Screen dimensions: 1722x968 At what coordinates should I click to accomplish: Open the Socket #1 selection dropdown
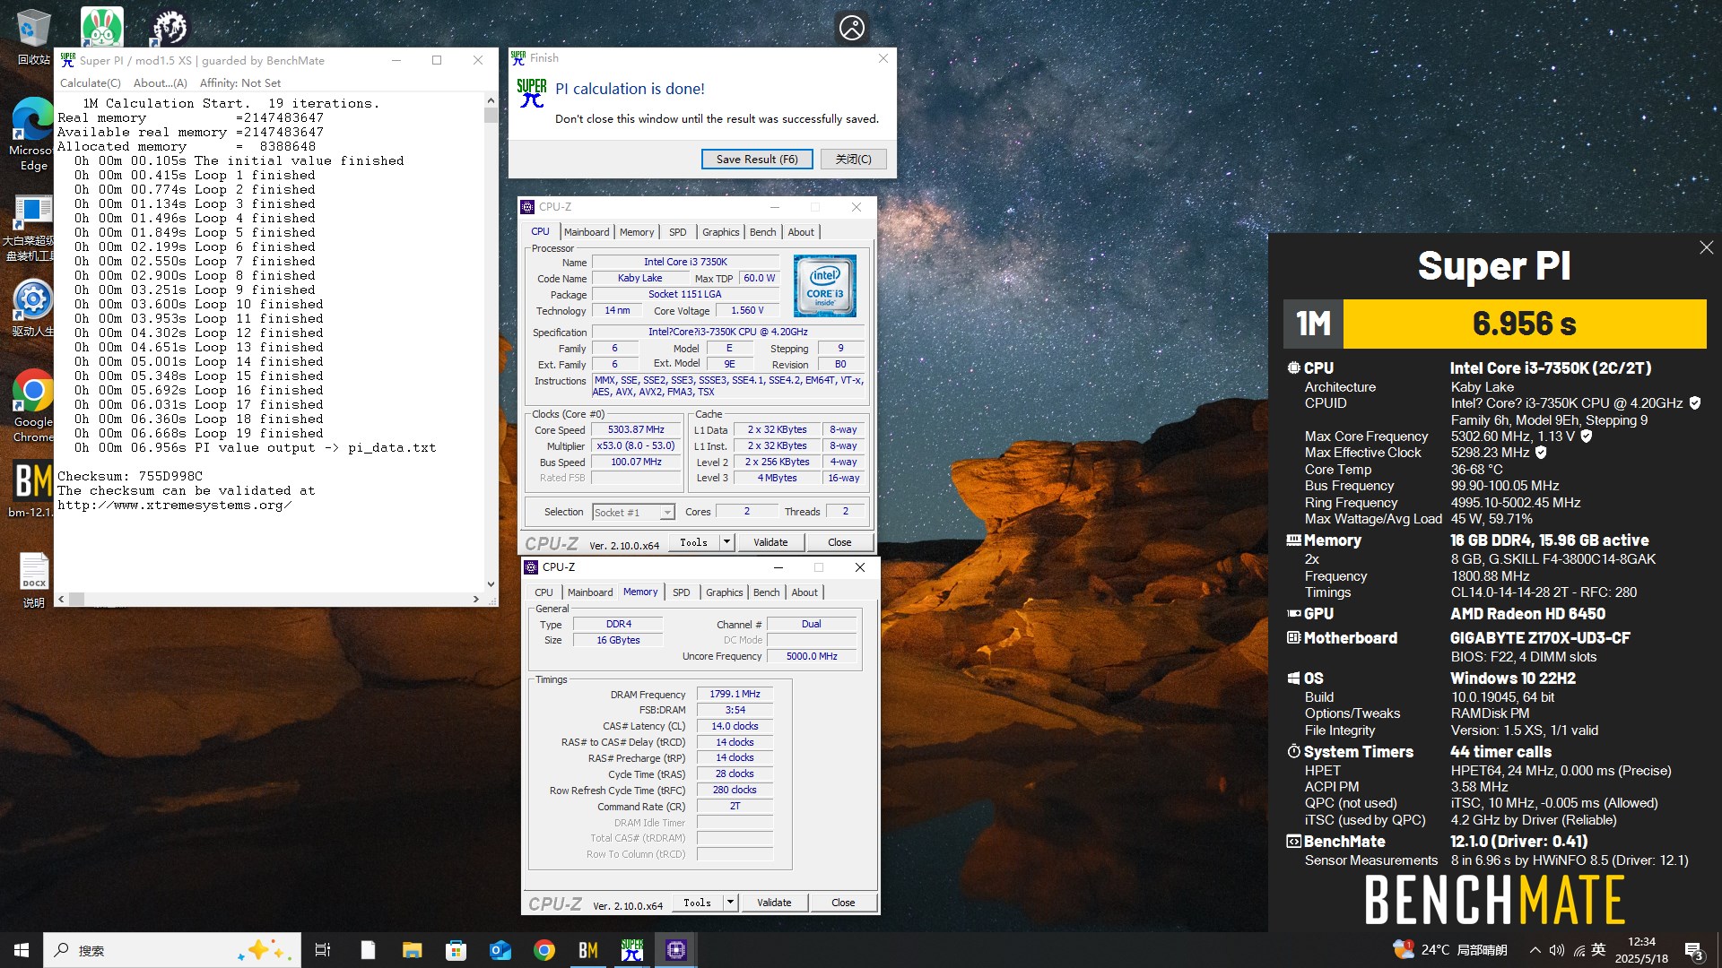pyautogui.click(x=633, y=513)
